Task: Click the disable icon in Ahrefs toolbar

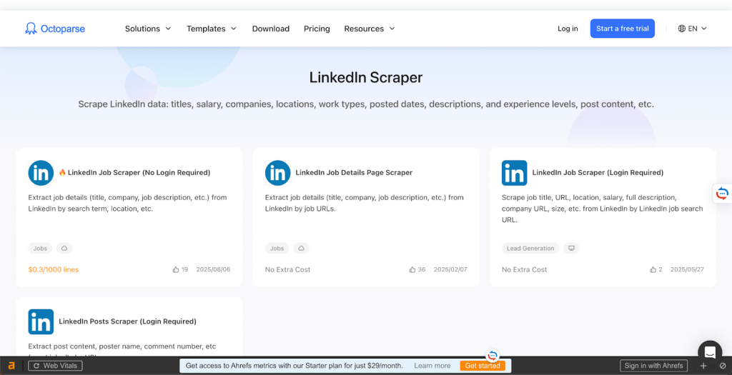Action: pyautogui.click(x=723, y=366)
